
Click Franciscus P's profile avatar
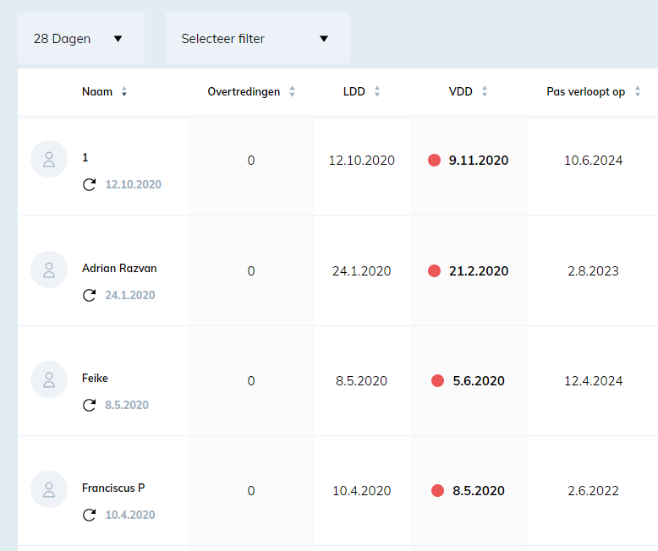[49, 489]
